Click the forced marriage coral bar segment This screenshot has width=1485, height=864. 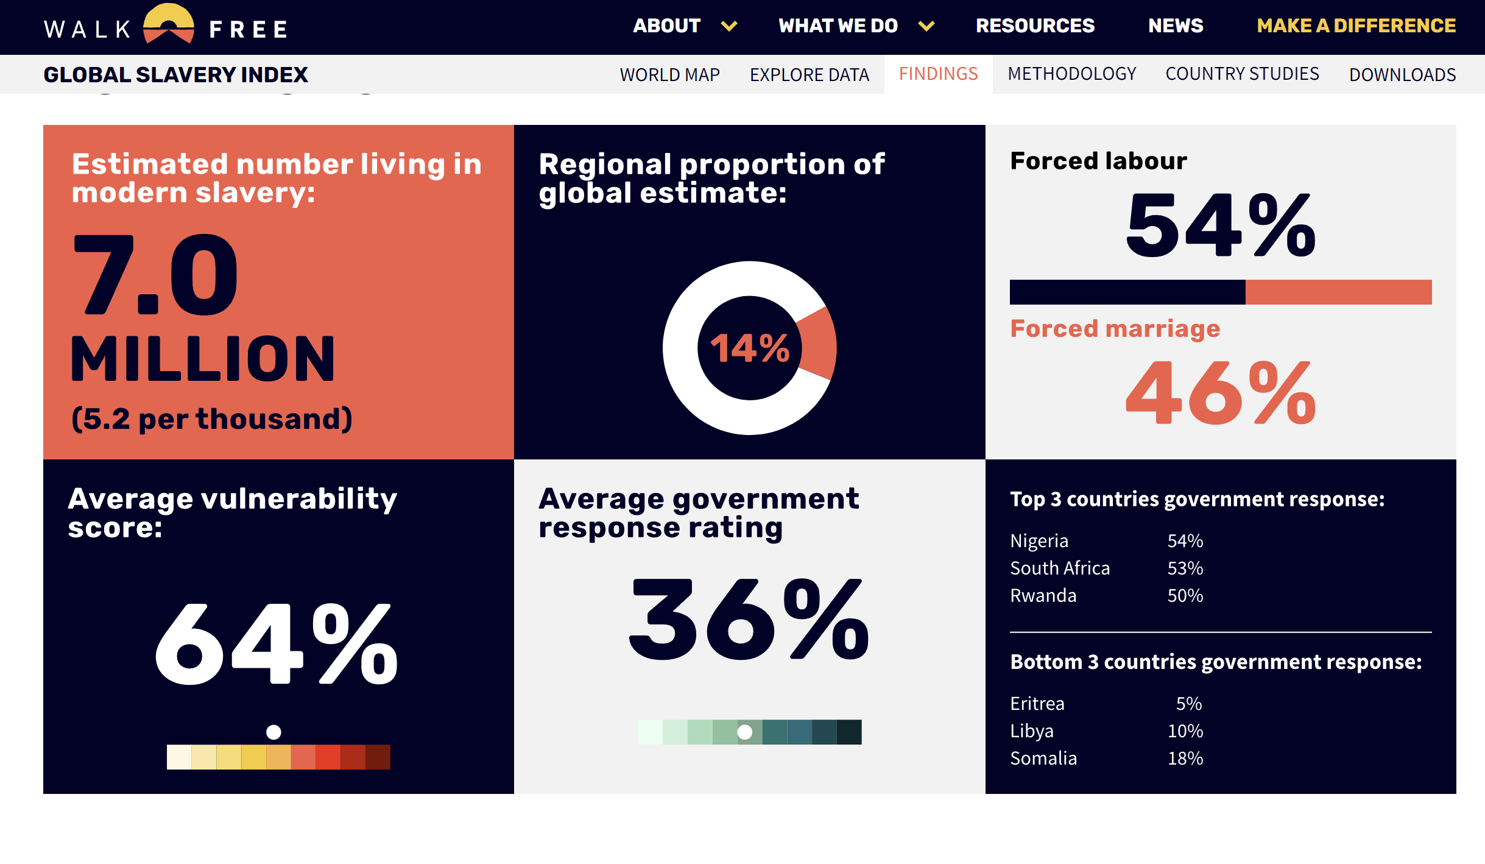pos(1338,292)
